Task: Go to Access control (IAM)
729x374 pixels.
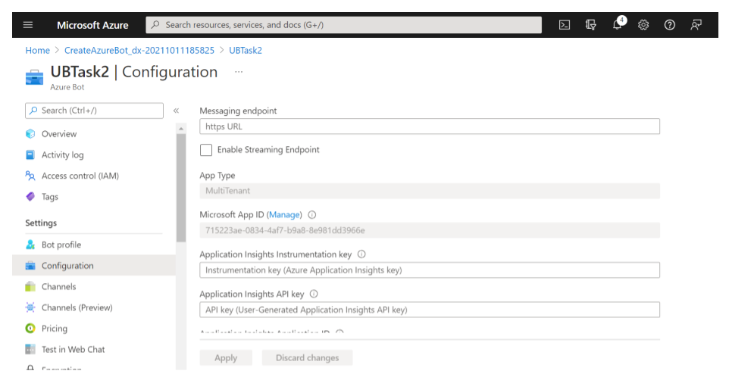Action: [80, 176]
